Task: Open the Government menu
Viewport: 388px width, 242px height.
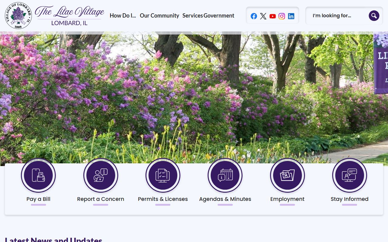Action: 219,15
